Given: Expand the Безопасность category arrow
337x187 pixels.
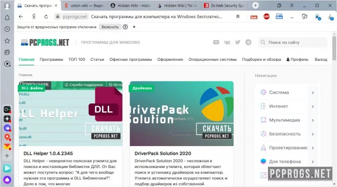Looking at the screenshot, I should click(x=313, y=134).
